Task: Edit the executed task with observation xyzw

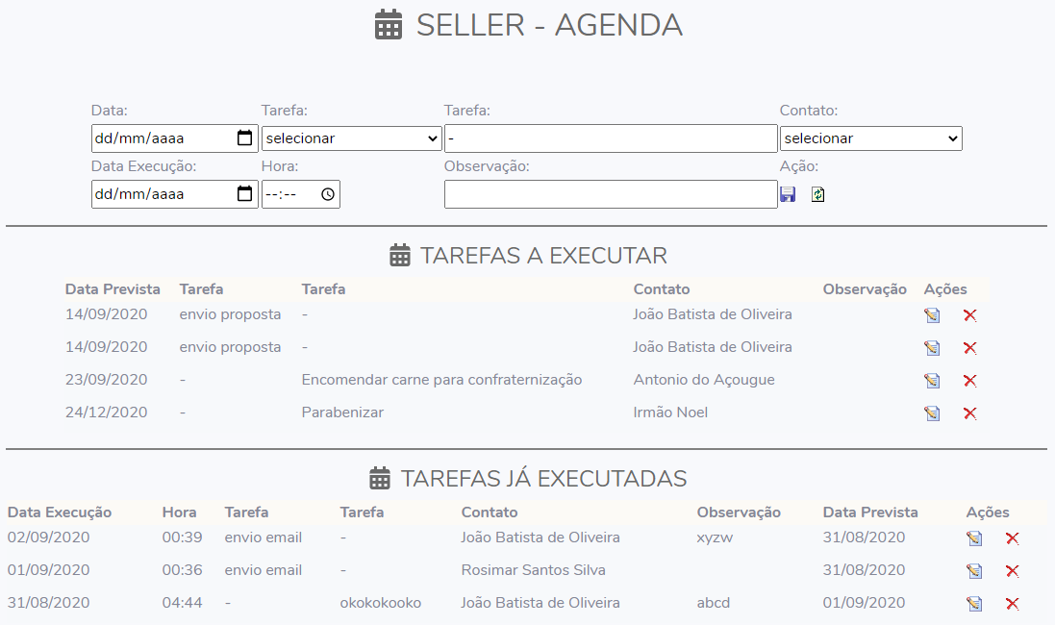Action: pos(974,538)
